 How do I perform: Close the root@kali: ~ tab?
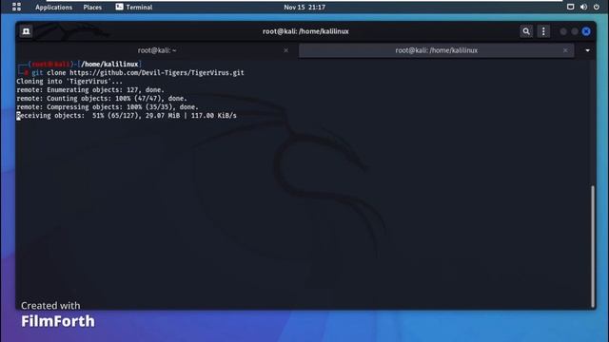click(285, 50)
